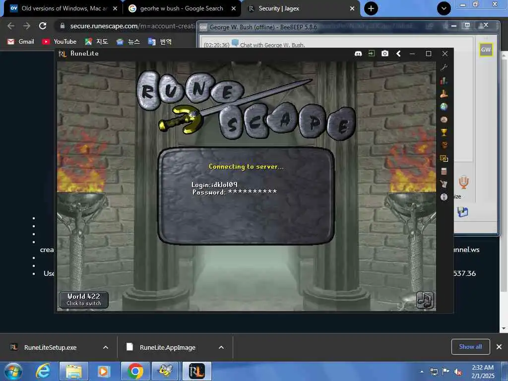Image resolution: width=508 pixels, height=381 pixels.
Task: Switch to BeeBEEP bee icon on taskbar
Action: tap(166, 371)
